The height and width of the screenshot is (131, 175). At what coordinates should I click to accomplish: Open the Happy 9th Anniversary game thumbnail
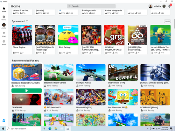[x=91, y=35]
